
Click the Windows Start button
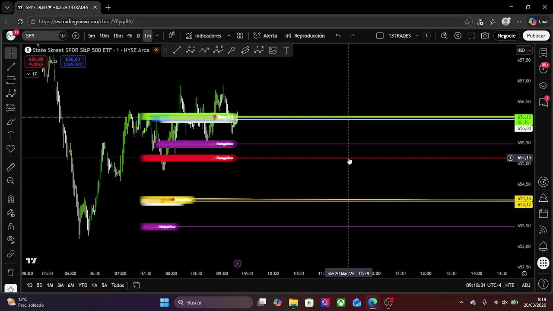tap(165, 302)
